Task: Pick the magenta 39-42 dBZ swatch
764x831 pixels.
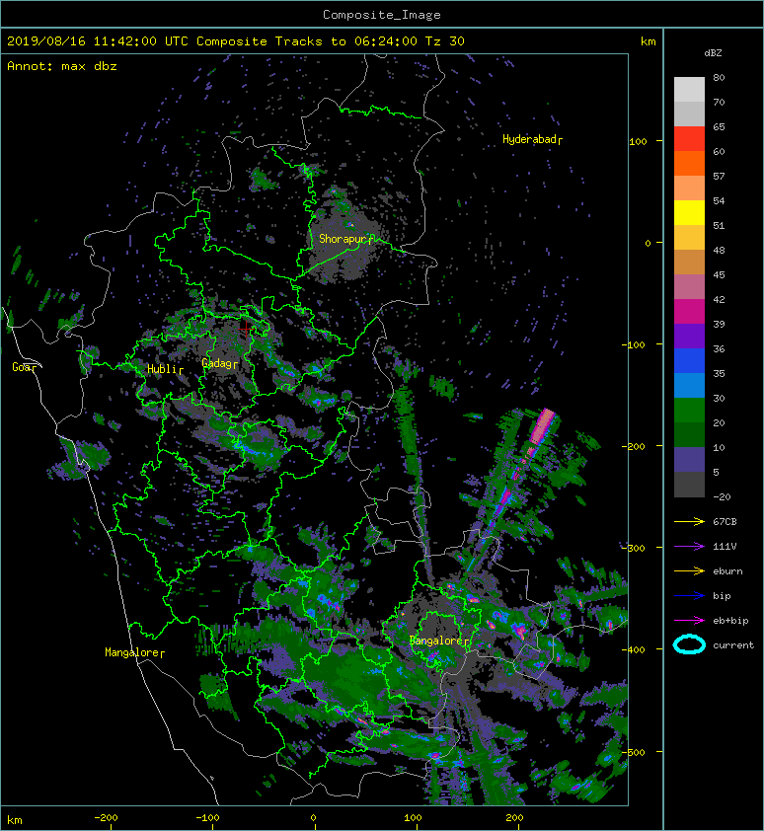Action: tap(689, 312)
